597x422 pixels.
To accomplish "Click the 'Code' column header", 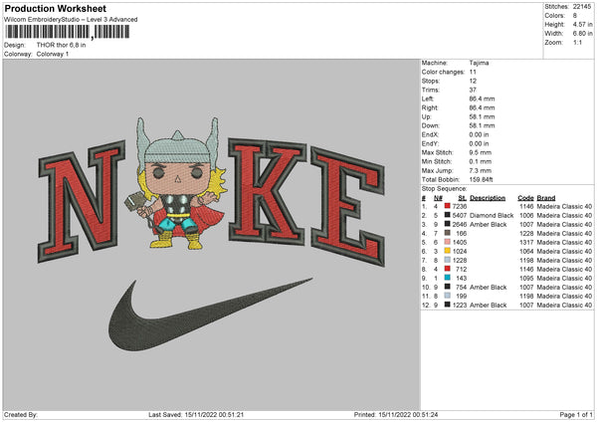I will (525, 198).
